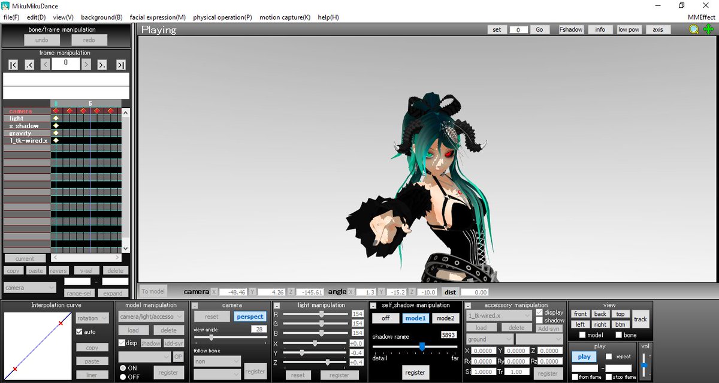Click the Go frame button

539,29
